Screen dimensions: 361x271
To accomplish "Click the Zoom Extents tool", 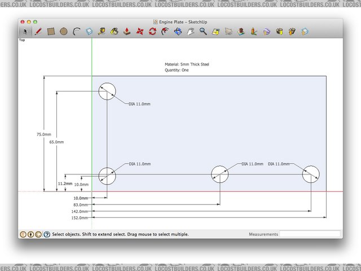I will (x=216, y=32).
